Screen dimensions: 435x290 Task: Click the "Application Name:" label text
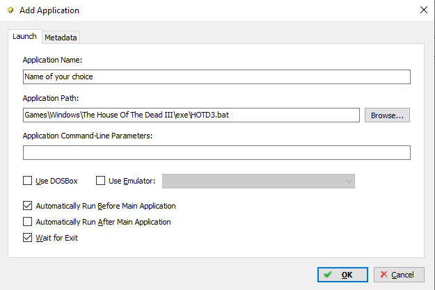point(52,60)
